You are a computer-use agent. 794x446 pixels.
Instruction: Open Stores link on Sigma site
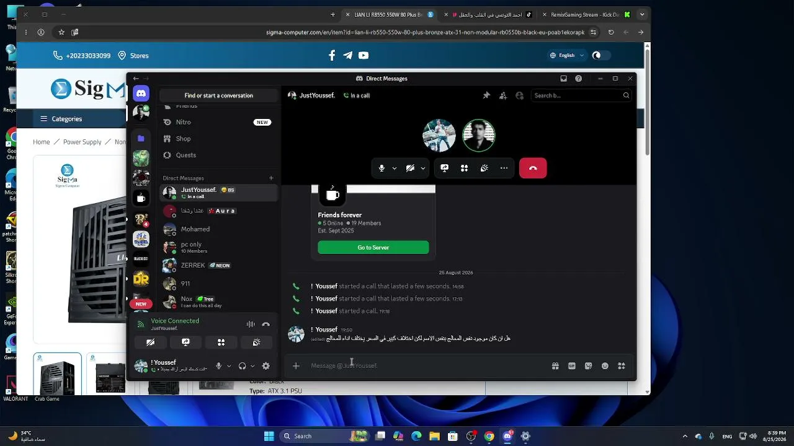[133, 56]
